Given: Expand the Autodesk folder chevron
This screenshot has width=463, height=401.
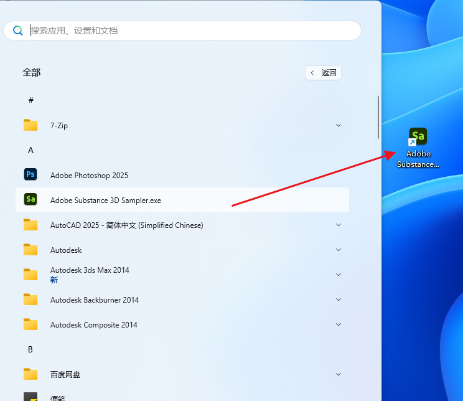Looking at the screenshot, I should tap(339, 250).
